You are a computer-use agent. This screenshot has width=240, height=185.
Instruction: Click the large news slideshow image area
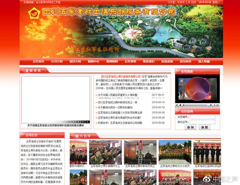tap(55, 99)
